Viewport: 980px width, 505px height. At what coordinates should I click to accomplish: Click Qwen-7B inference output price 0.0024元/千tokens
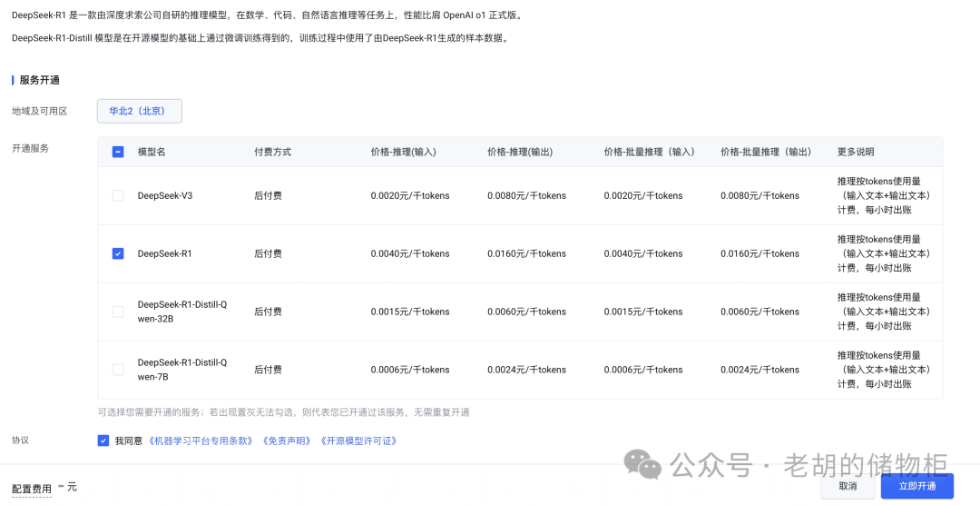(527, 369)
